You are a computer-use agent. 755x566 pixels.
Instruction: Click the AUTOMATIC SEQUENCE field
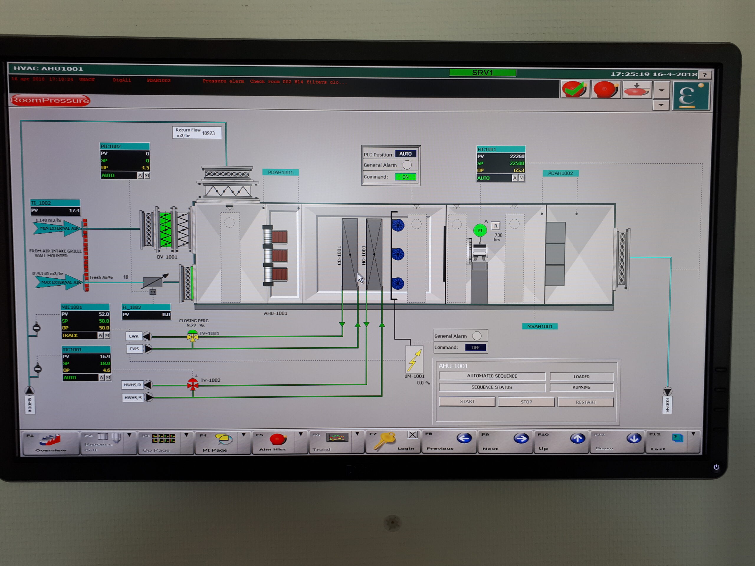pos(492,376)
